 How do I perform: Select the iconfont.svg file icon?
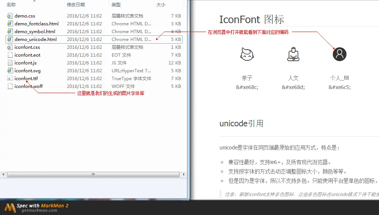(10, 71)
